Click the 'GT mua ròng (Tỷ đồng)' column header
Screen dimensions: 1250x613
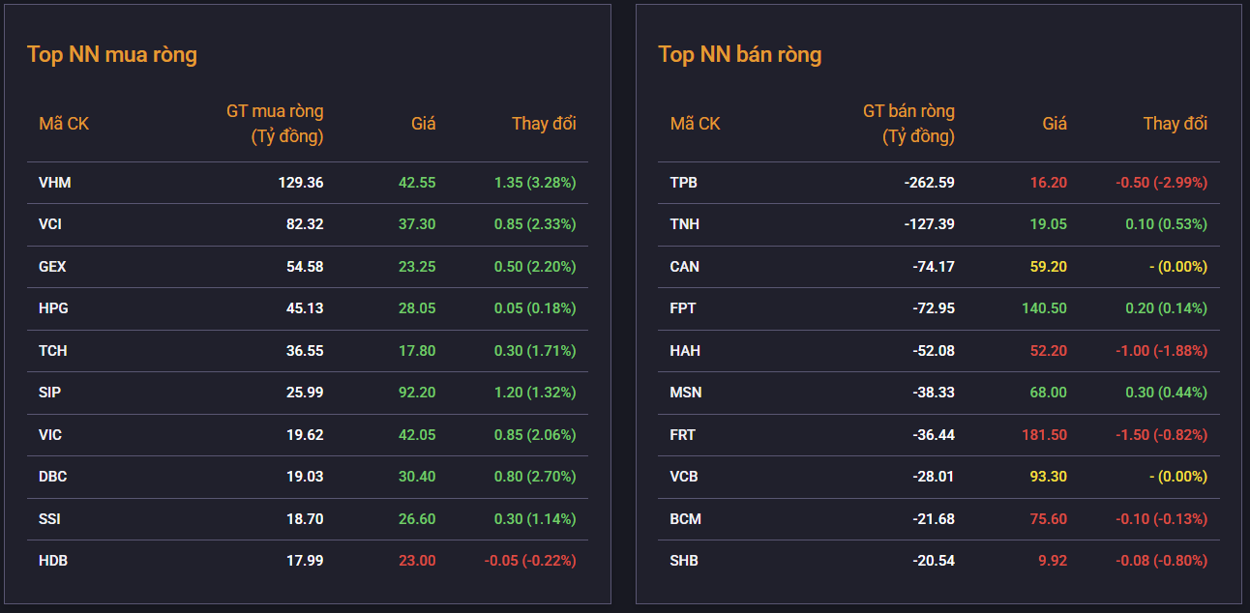click(x=275, y=124)
